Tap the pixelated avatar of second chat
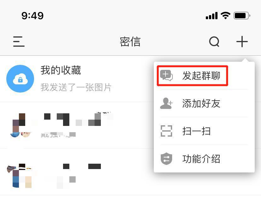The width and height of the screenshot is (261, 198). [x=20, y=125]
